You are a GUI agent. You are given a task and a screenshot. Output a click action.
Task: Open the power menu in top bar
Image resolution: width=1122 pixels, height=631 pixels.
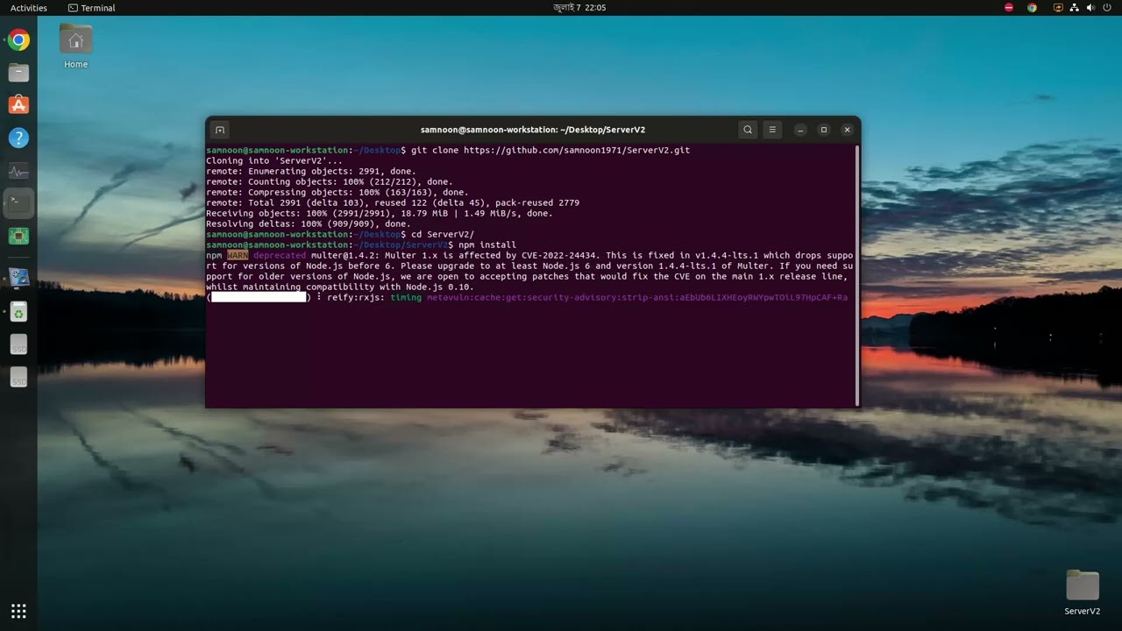click(1107, 8)
